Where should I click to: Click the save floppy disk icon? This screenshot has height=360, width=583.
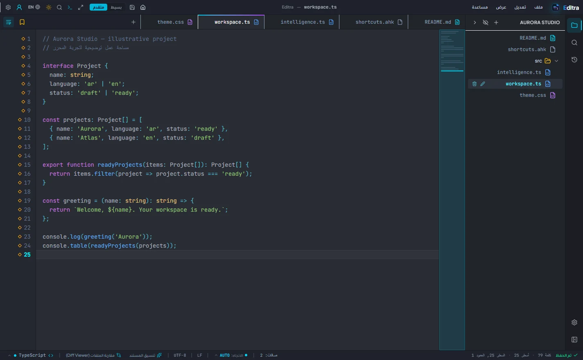[x=132, y=7]
